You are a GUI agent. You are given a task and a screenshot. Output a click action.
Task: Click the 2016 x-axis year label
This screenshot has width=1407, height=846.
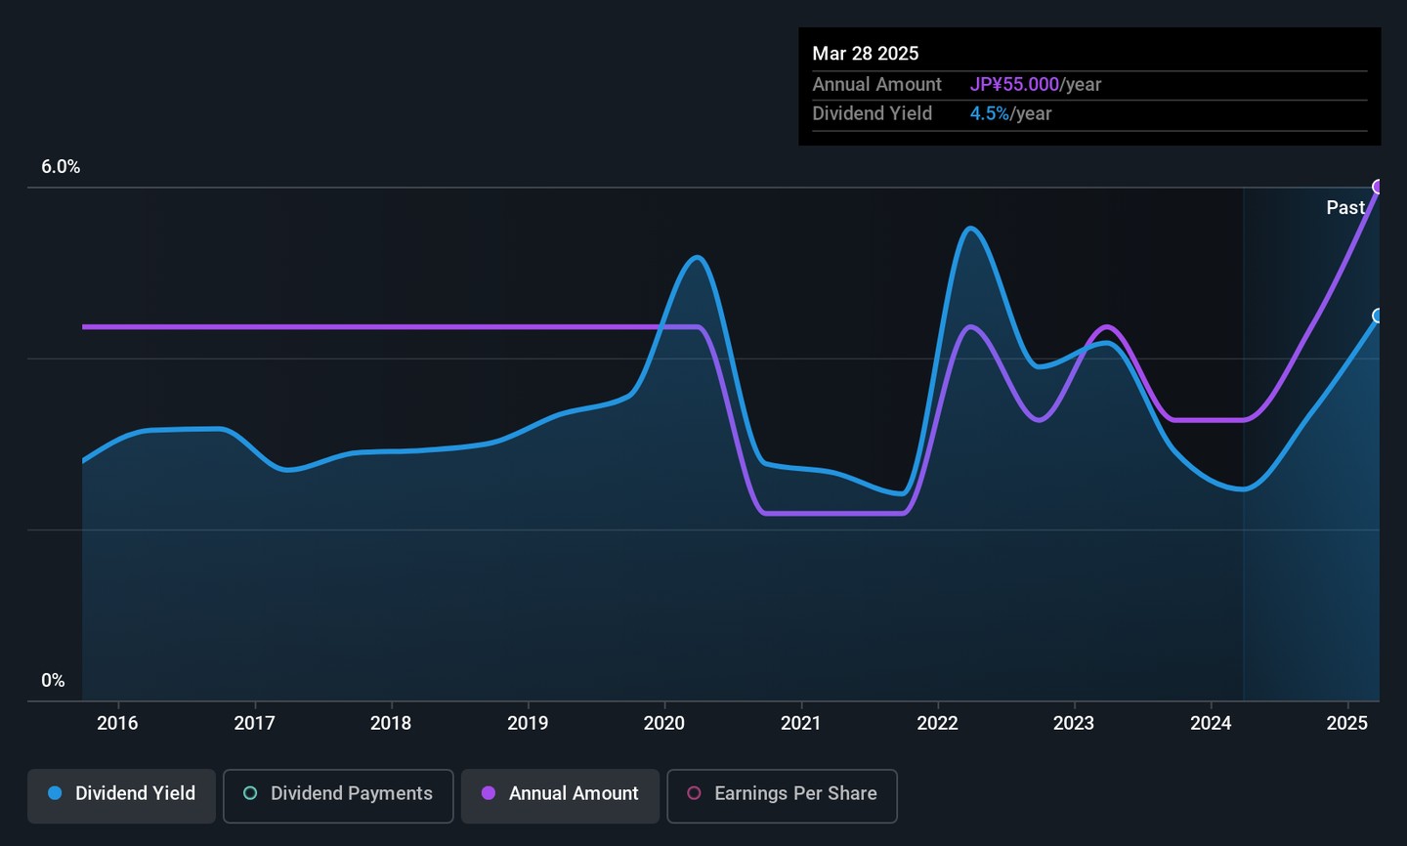click(117, 723)
